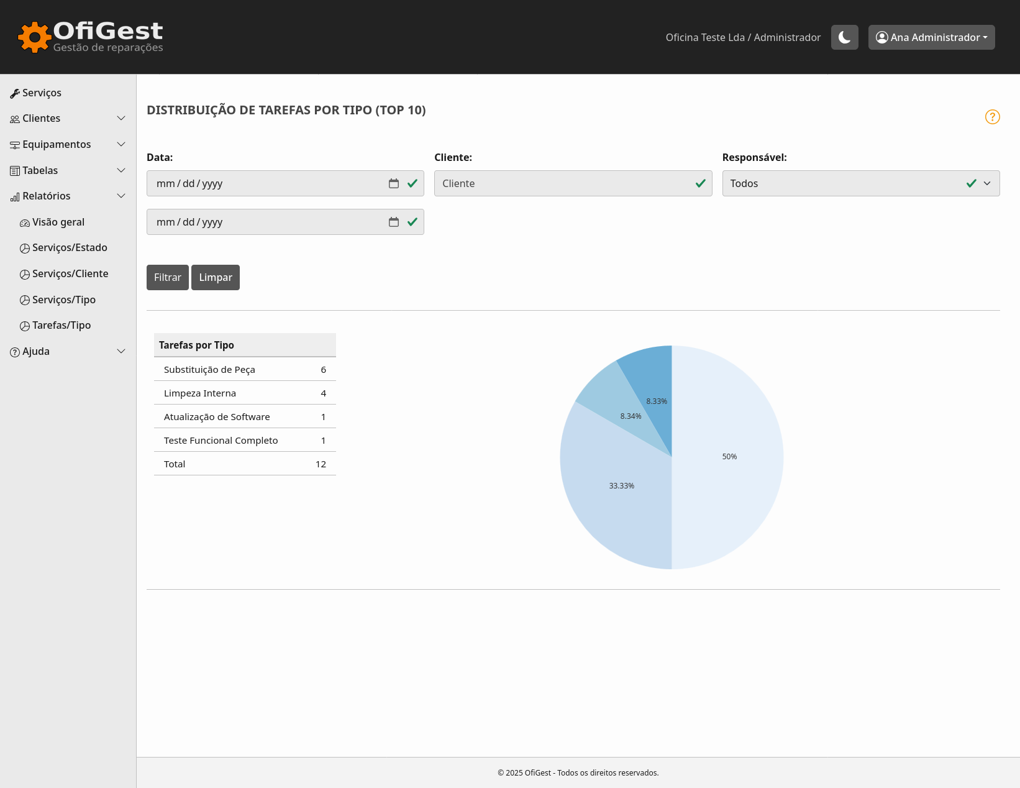Toggle dark mode with the moon icon
This screenshot has height=788, width=1020.
844,37
